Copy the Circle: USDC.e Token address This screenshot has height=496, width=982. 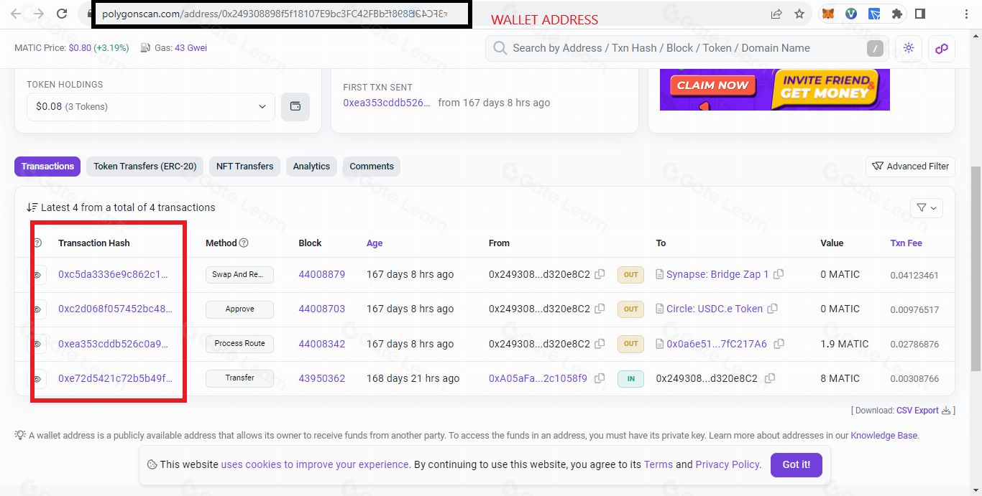click(773, 309)
